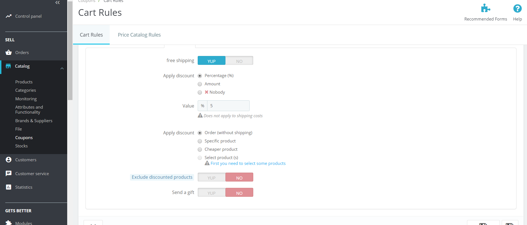Screen dimensions: 527x225
Task: Click First you need to select some products link
Action: click(x=248, y=163)
